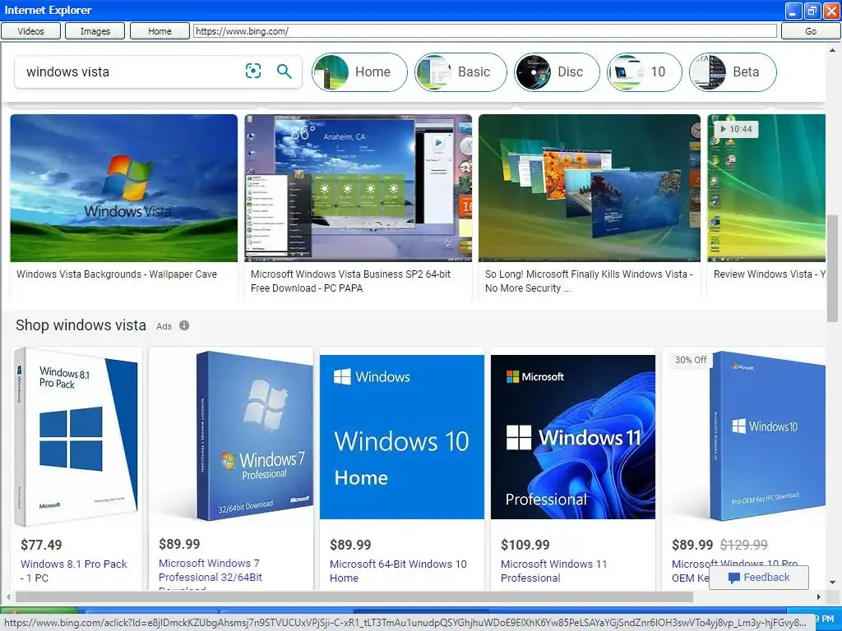This screenshot has height=631, width=842.
Task: Click the scroll up arrow
Action: click(x=832, y=50)
